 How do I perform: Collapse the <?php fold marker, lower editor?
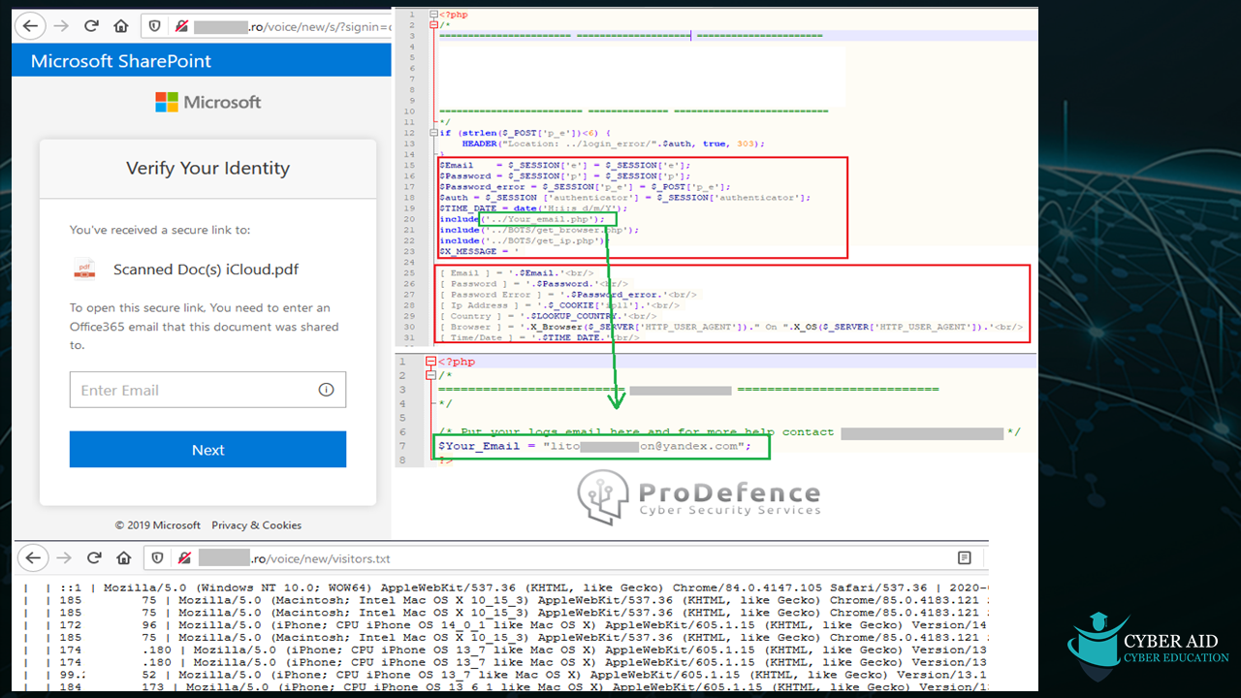click(x=431, y=363)
